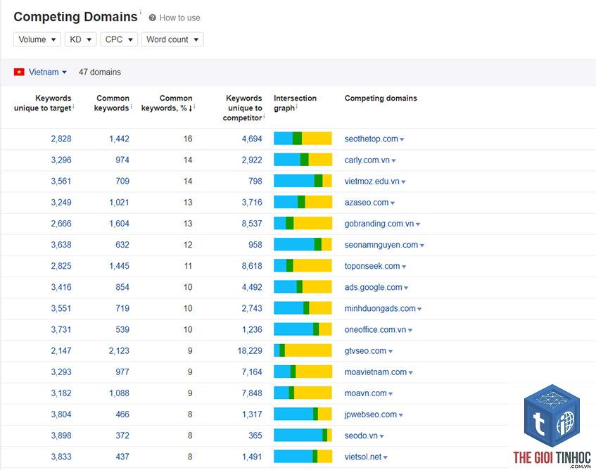The image size is (596, 470).
Task: Click the 1,088 common keywords value
Action: tap(120, 393)
